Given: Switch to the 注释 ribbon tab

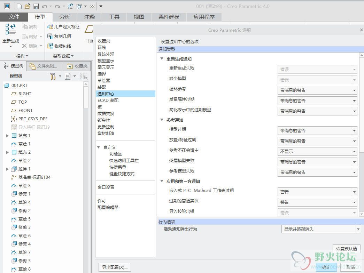Looking at the screenshot, I should [x=90, y=17].
